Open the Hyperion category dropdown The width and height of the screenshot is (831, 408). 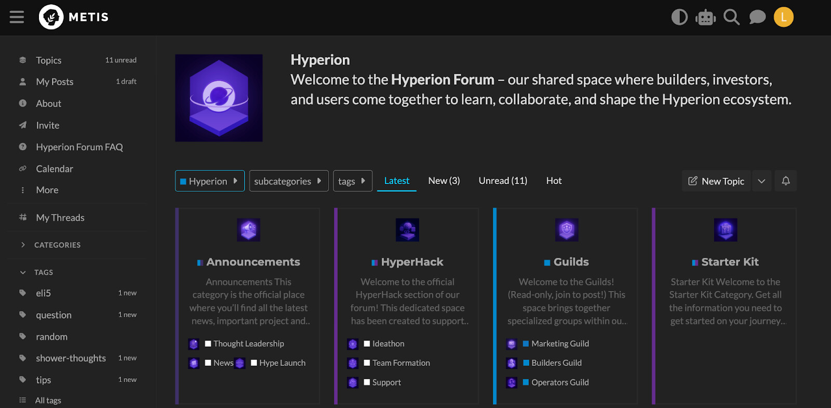coord(209,181)
